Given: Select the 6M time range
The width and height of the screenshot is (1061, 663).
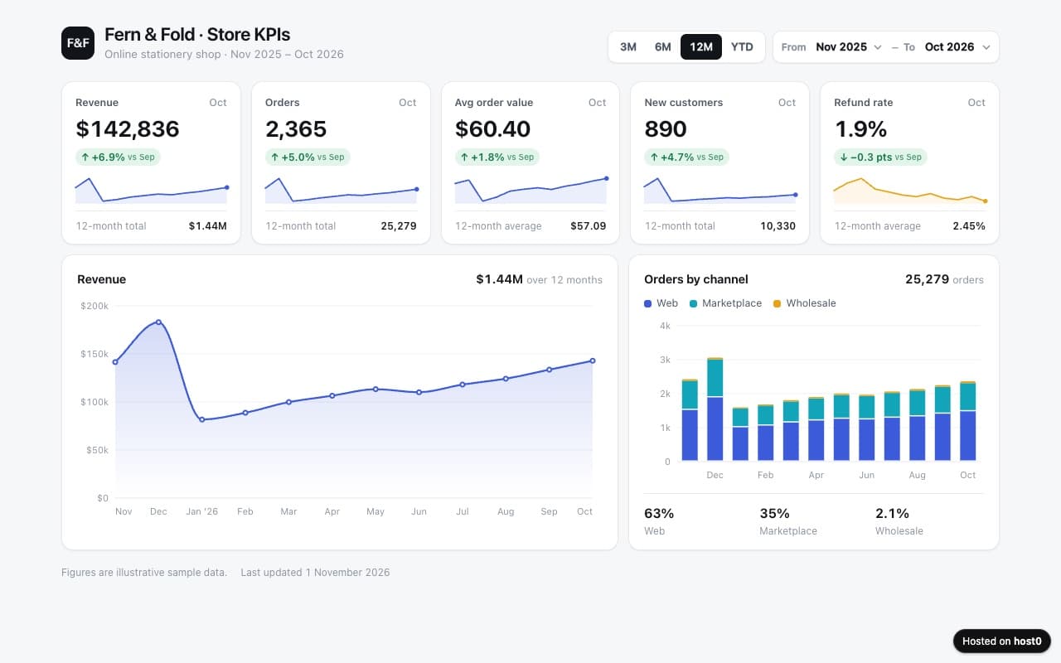Looking at the screenshot, I should click(x=663, y=47).
